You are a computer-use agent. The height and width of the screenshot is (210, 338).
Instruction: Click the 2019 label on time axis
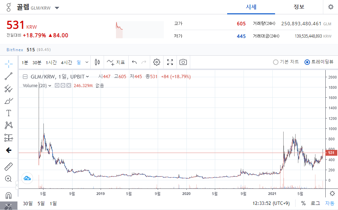point(101,194)
